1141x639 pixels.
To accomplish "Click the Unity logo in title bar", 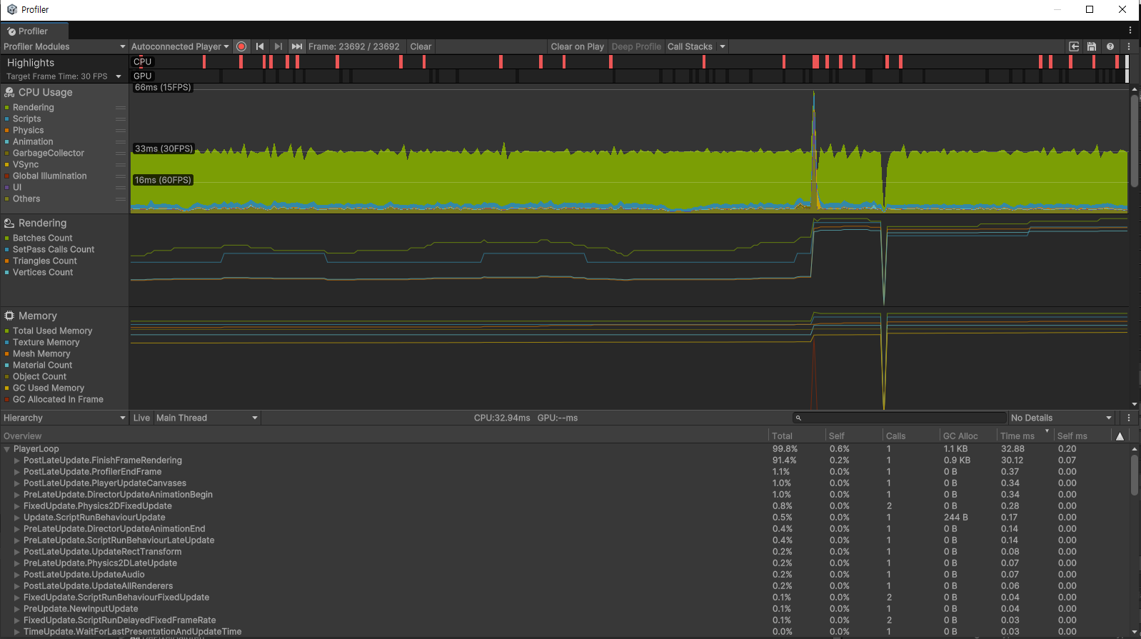I will [11, 9].
